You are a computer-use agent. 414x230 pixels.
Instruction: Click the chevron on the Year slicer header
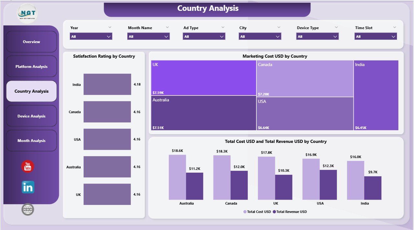point(110,27)
